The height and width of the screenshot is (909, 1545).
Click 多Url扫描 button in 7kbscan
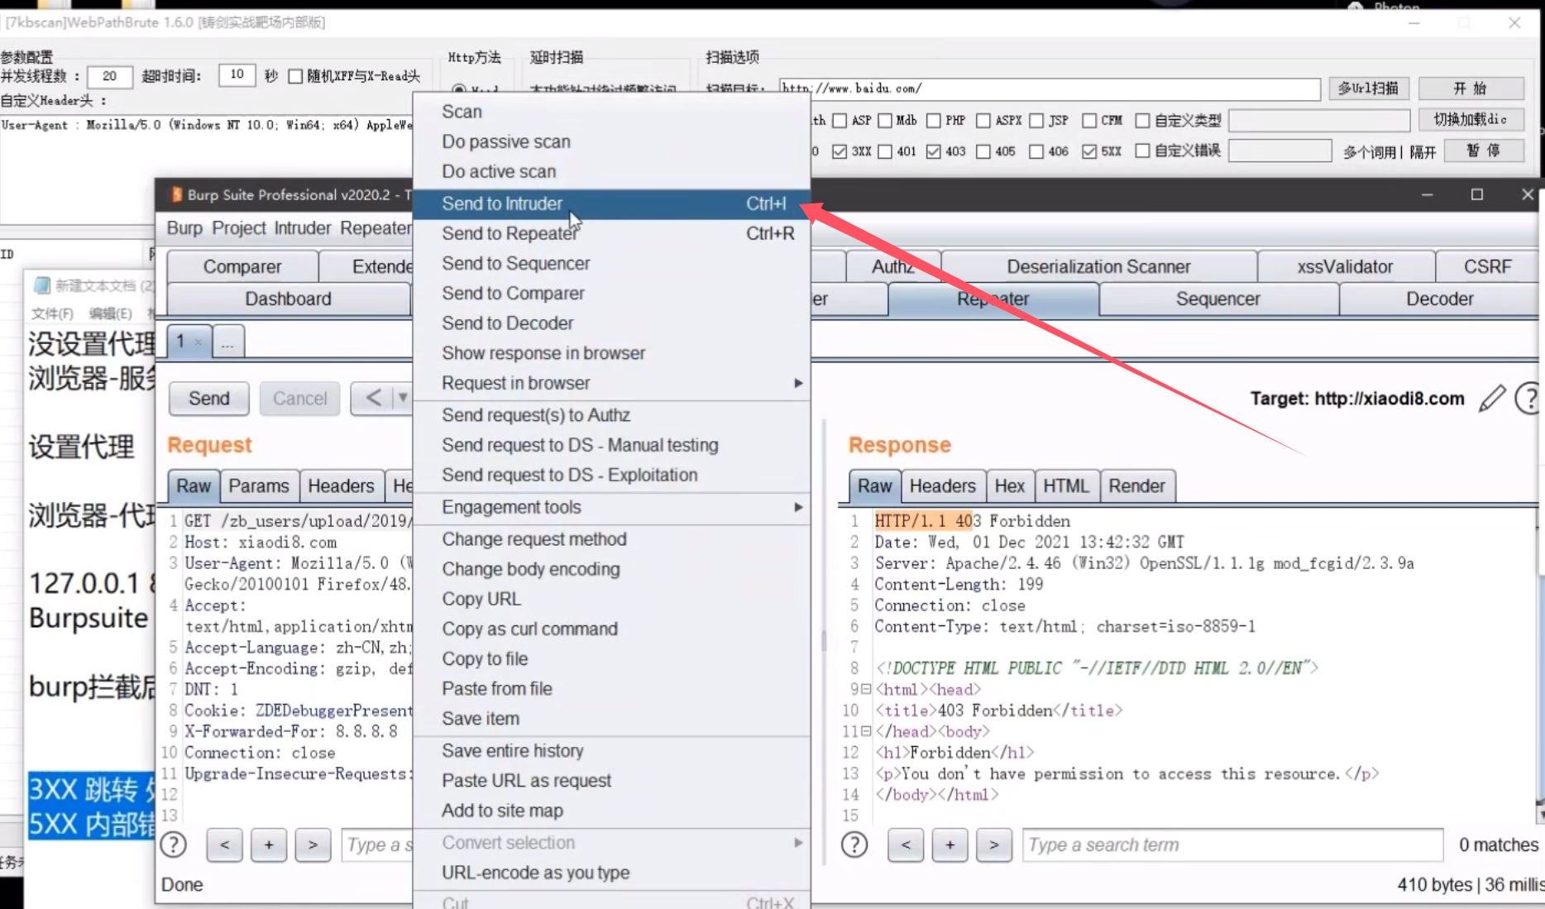tap(1368, 89)
